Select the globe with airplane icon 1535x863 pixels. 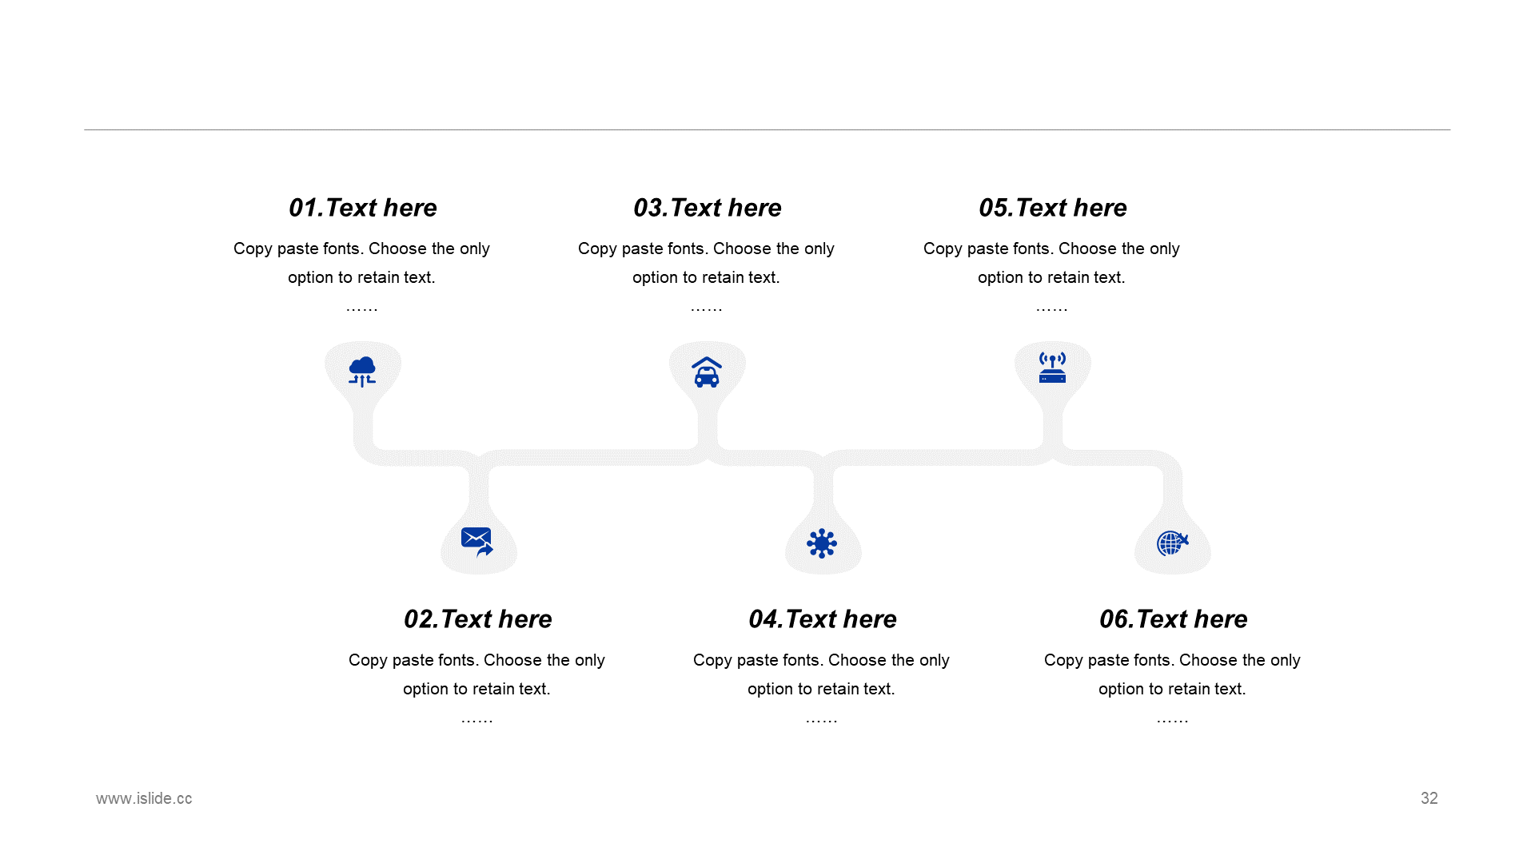coord(1173,543)
